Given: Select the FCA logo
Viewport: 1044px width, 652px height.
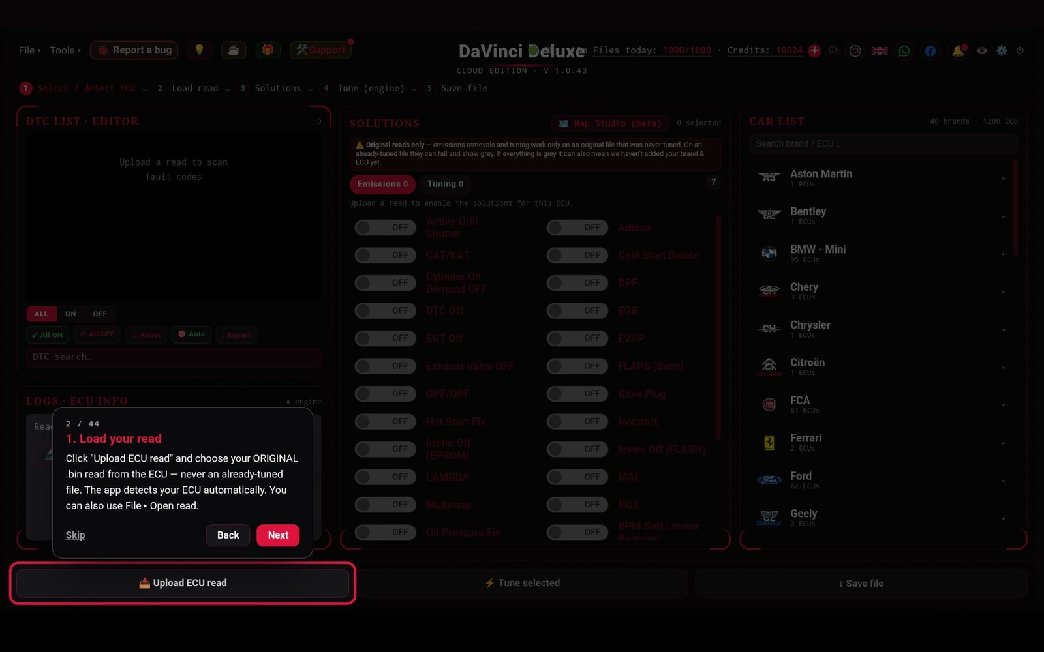Looking at the screenshot, I should pyautogui.click(x=769, y=404).
